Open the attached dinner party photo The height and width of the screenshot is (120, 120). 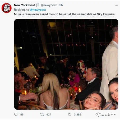(66, 64)
